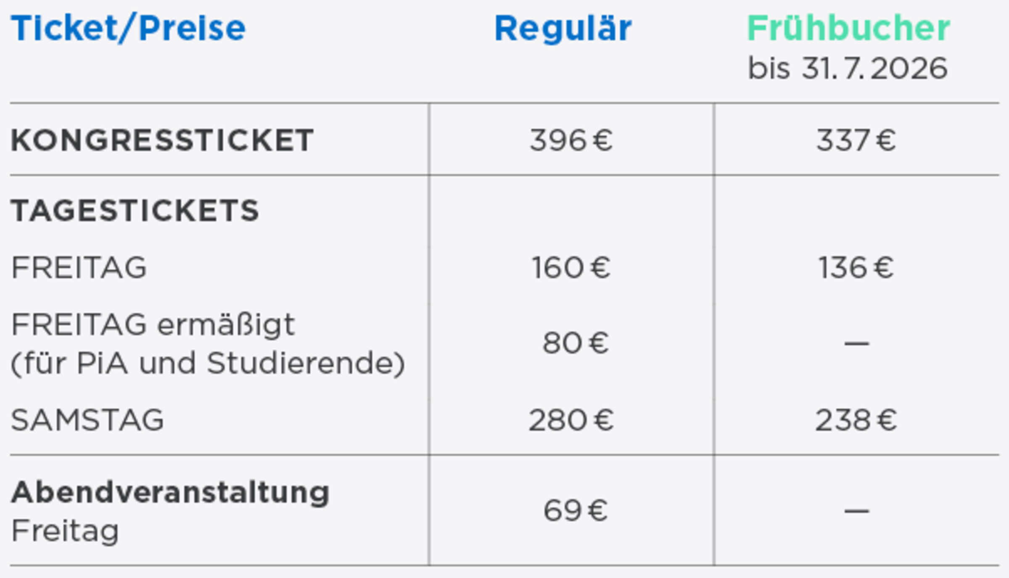The height and width of the screenshot is (578, 1009).
Task: Click the 80 € reduced Friday price
Action: 575,343
